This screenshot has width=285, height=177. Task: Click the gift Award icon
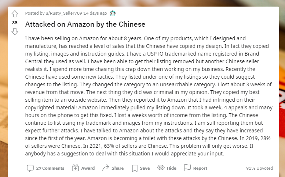coord(75,168)
